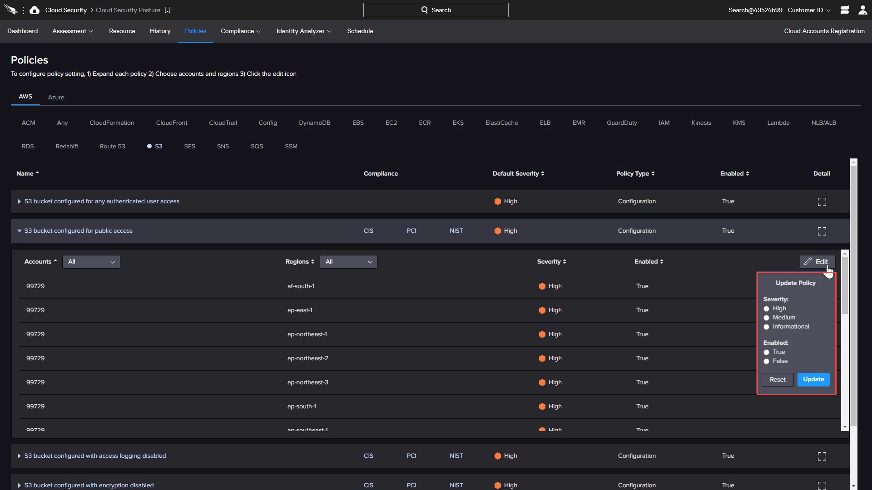This screenshot has height=490, width=872.
Task: Open detail for public access policy
Action: (x=822, y=231)
